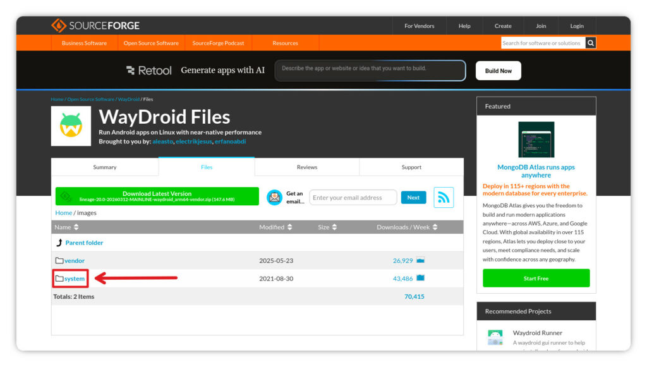Click the search magnifier icon
Viewport: 647px width, 367px height.
point(591,43)
